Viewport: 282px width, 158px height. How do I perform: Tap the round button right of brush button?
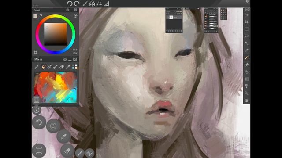tap(89, 153)
